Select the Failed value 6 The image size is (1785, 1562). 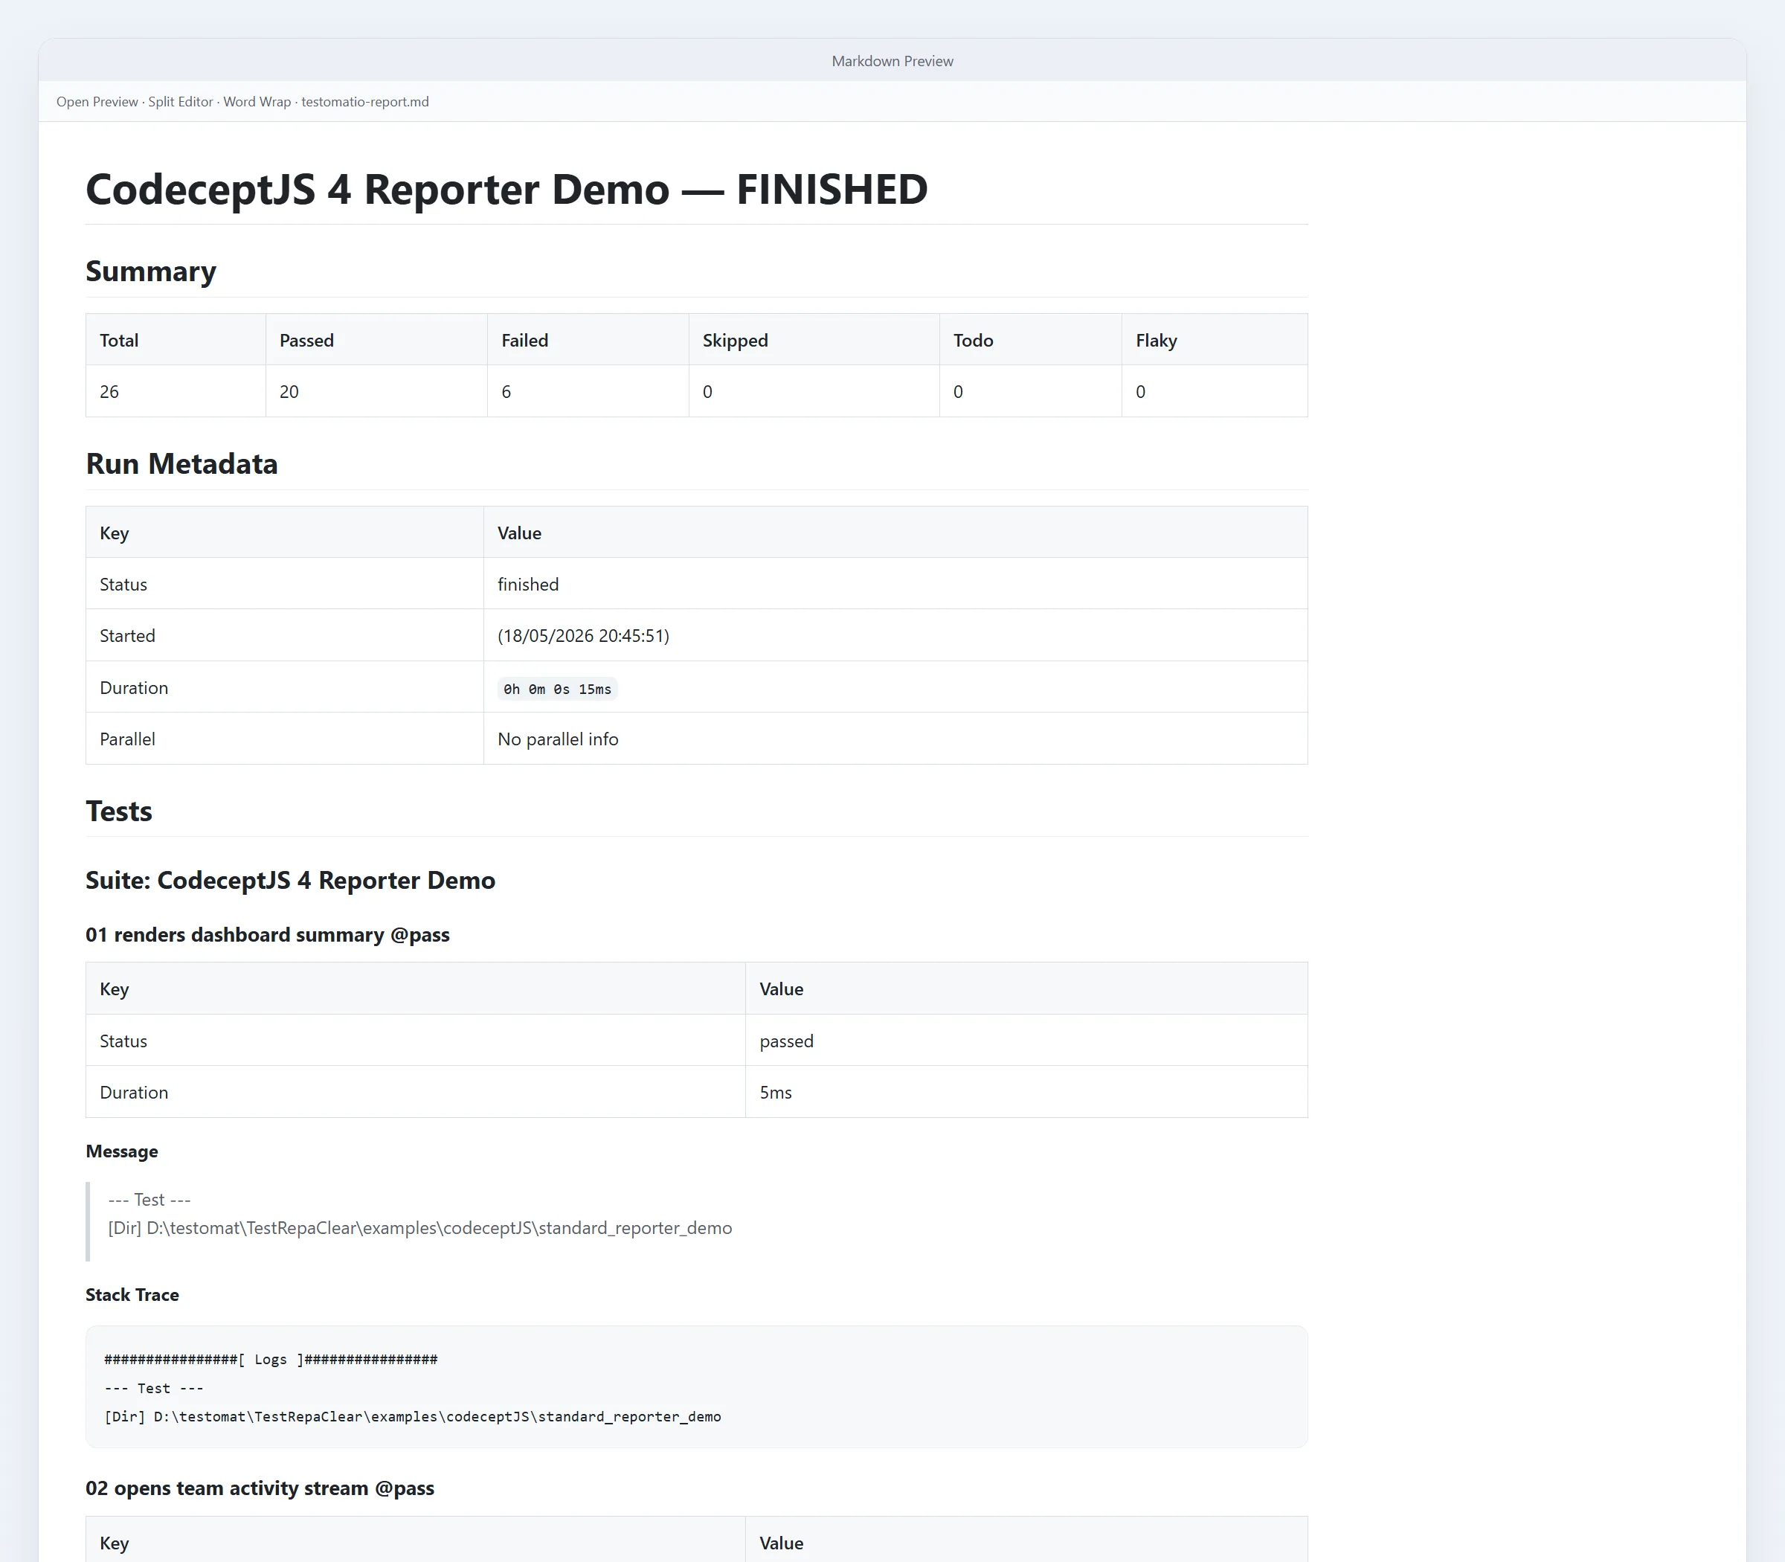click(506, 391)
